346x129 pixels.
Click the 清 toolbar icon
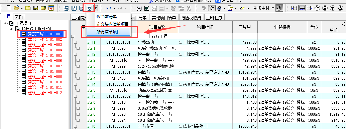point(74,8)
